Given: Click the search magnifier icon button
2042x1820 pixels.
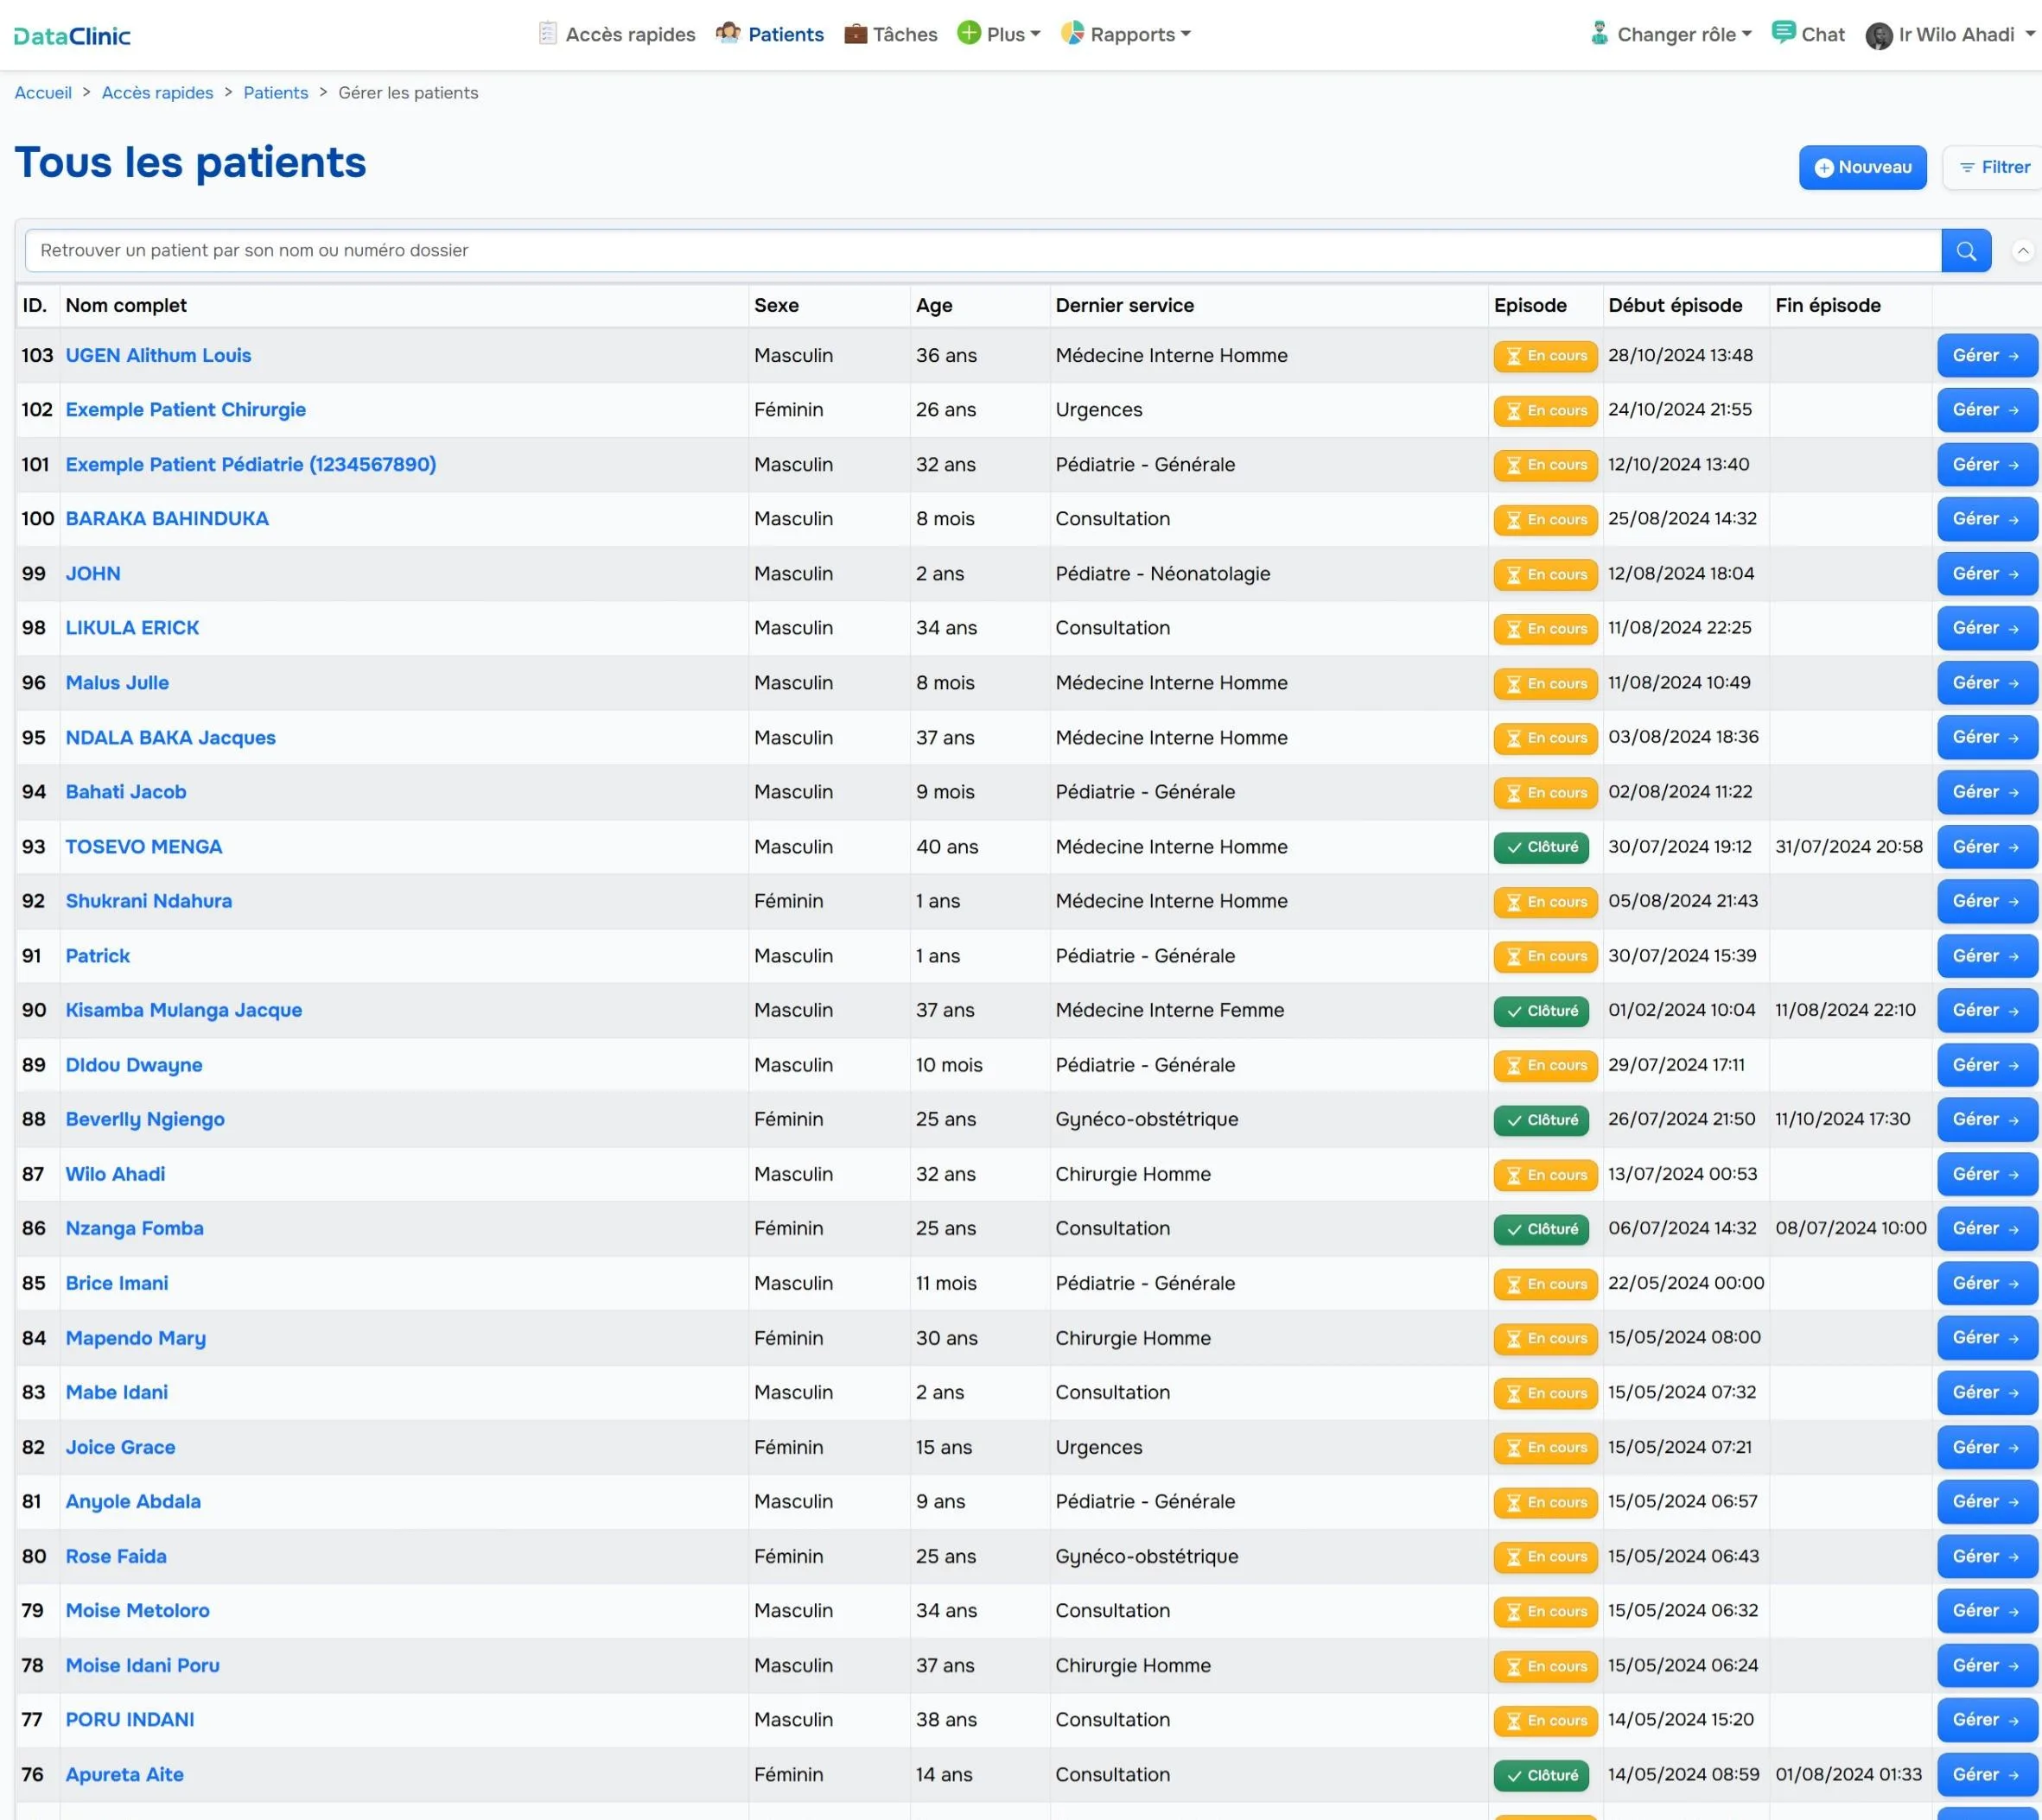Looking at the screenshot, I should click(x=1966, y=250).
